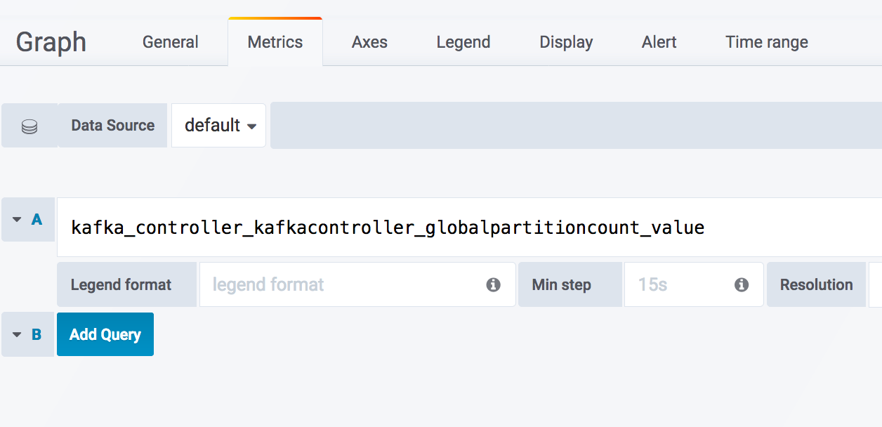This screenshot has height=427, width=882.
Task: Open the Display tab
Action: pos(566,42)
